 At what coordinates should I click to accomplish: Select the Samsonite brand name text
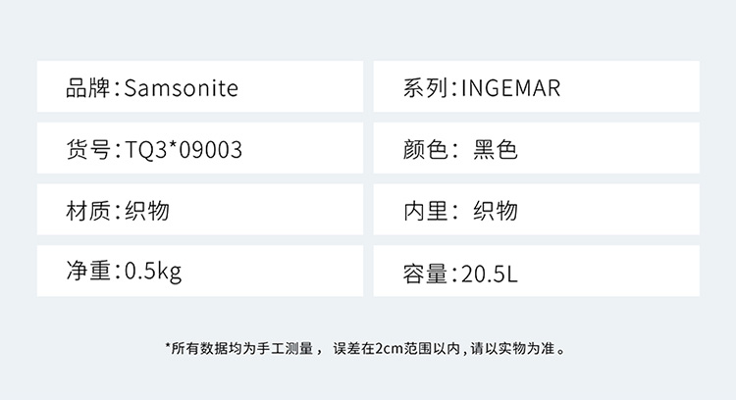pos(182,88)
